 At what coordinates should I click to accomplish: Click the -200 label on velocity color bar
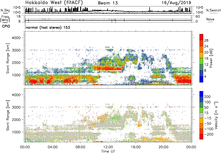coord(209,134)
